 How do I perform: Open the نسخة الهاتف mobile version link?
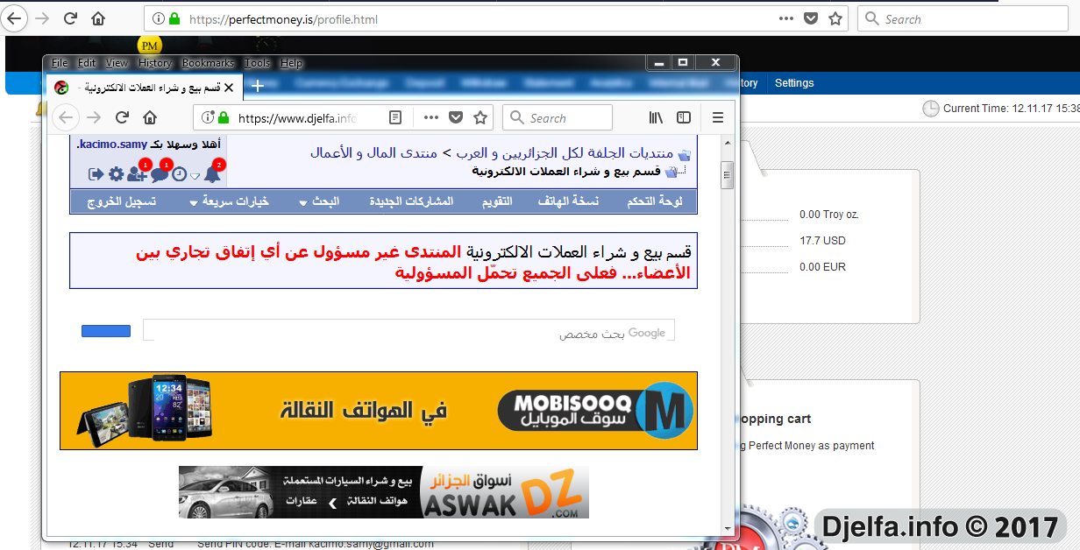(x=568, y=201)
